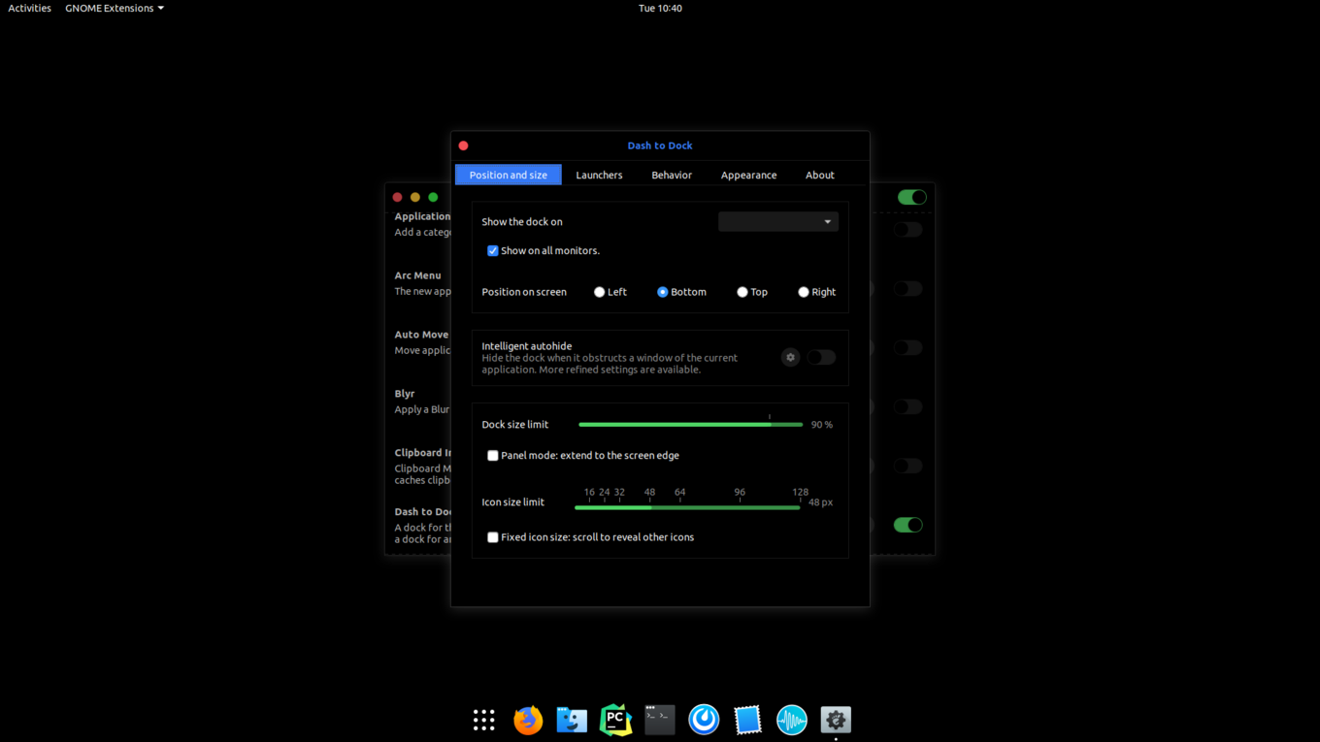Click green maximize button of Extensions window
Image resolution: width=1320 pixels, height=742 pixels.
tap(433, 197)
